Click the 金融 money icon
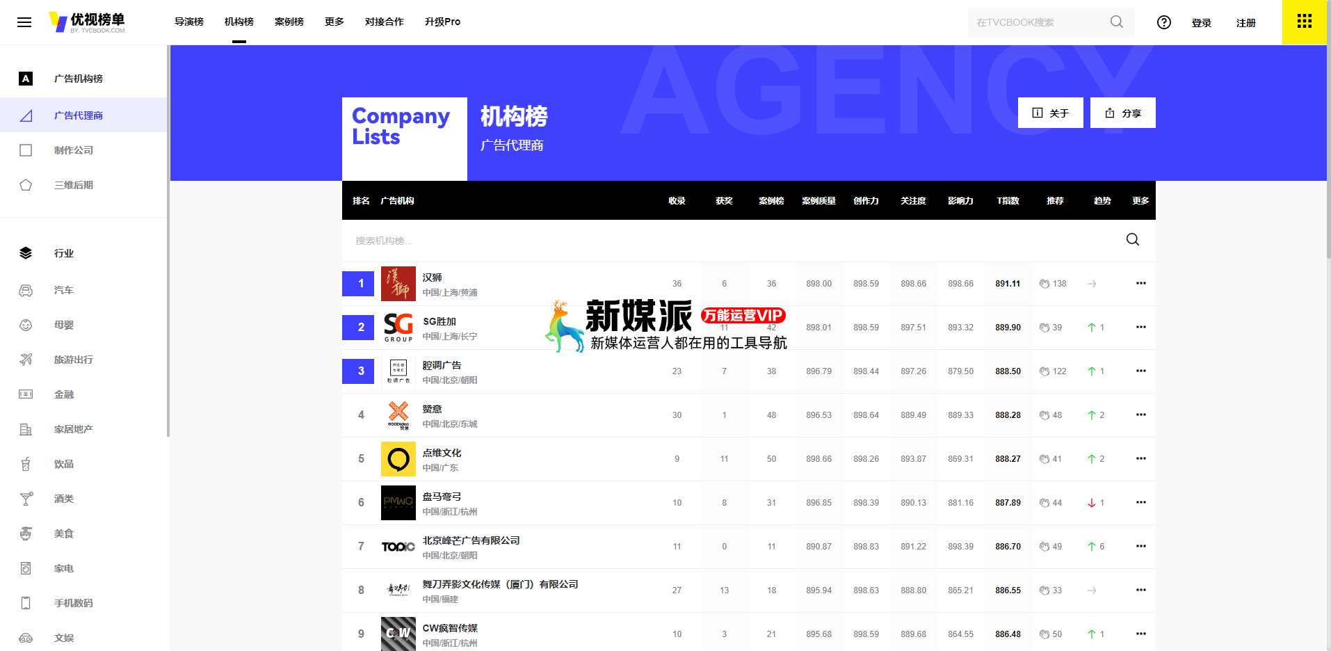Image resolution: width=1331 pixels, height=651 pixels. pos(26,394)
